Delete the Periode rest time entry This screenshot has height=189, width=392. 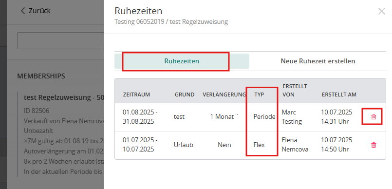click(373, 117)
